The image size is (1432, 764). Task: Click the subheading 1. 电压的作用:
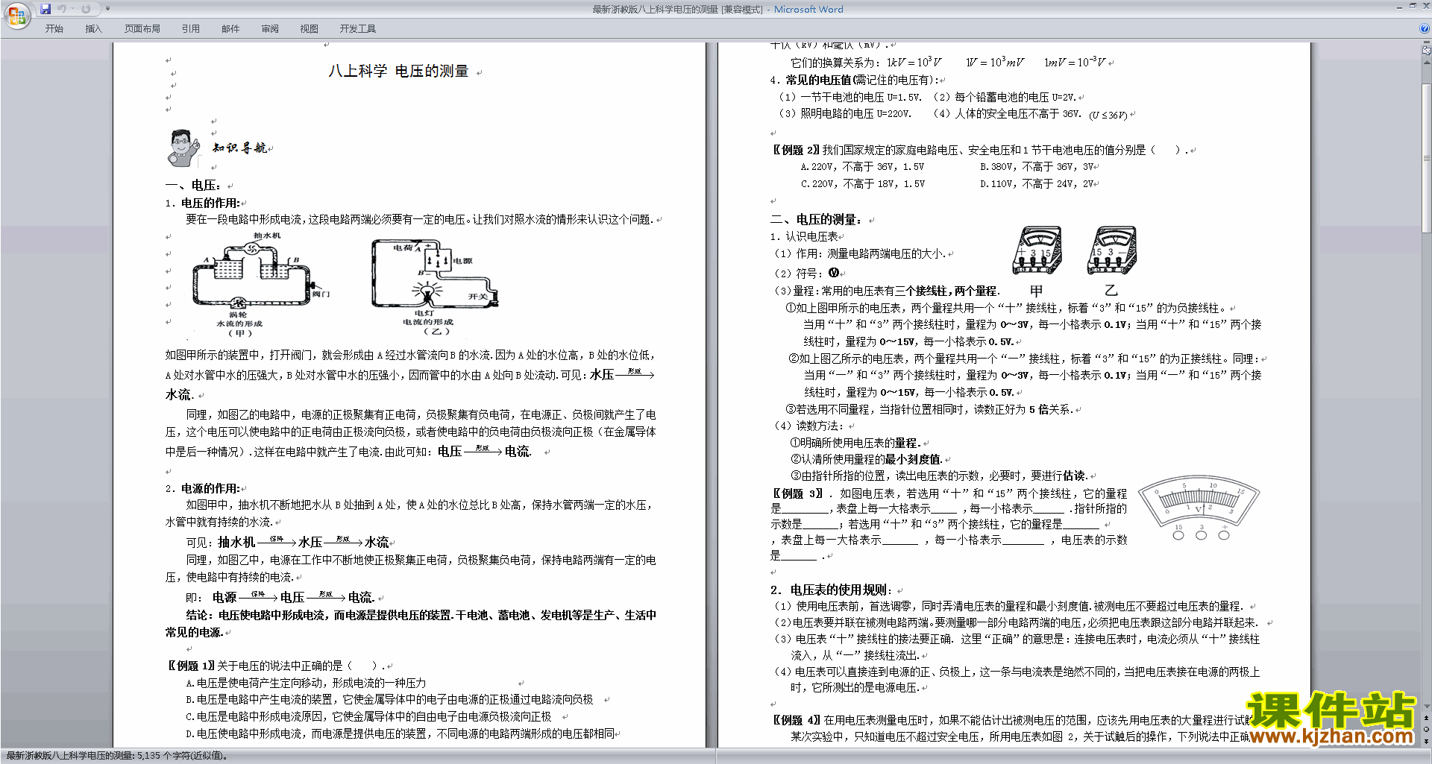(203, 203)
